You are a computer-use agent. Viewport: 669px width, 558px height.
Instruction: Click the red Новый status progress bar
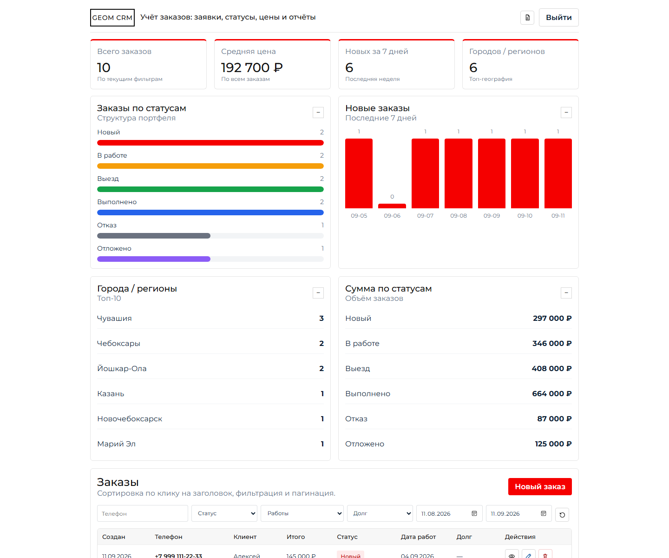[x=210, y=143]
